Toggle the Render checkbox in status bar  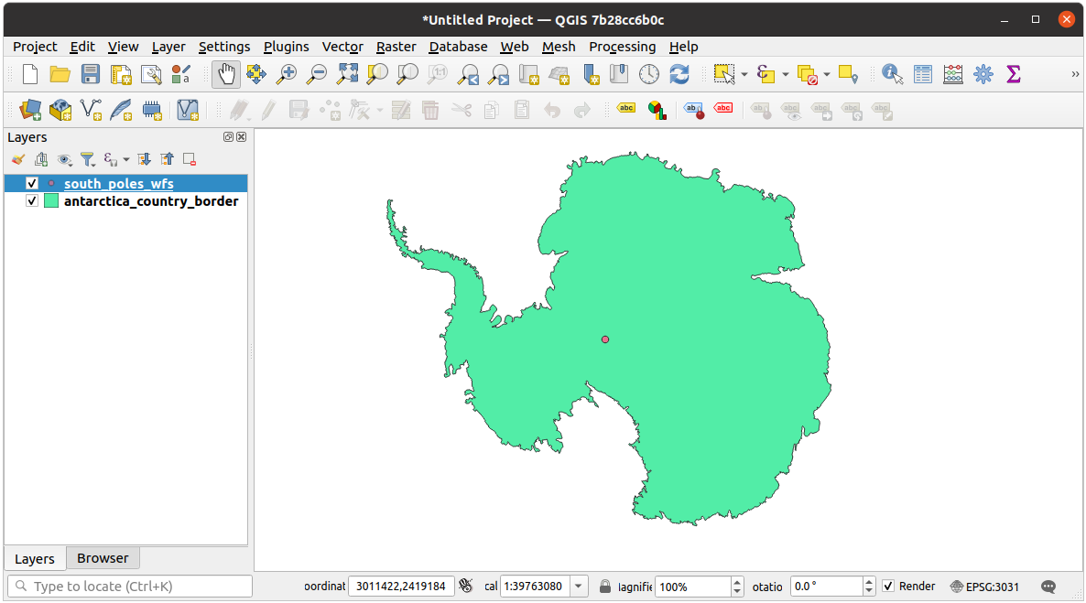pyautogui.click(x=888, y=587)
